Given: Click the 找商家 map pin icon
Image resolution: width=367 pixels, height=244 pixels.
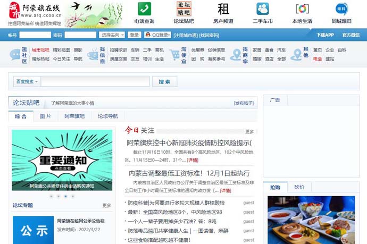Looking at the screenshot, I should pos(236,55).
